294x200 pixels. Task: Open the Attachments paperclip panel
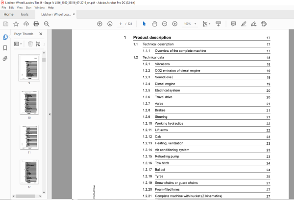pyautogui.click(x=5, y=59)
